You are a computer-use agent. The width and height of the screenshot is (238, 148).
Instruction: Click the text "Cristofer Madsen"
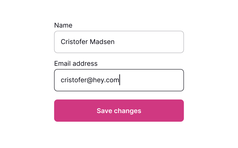(x=88, y=42)
